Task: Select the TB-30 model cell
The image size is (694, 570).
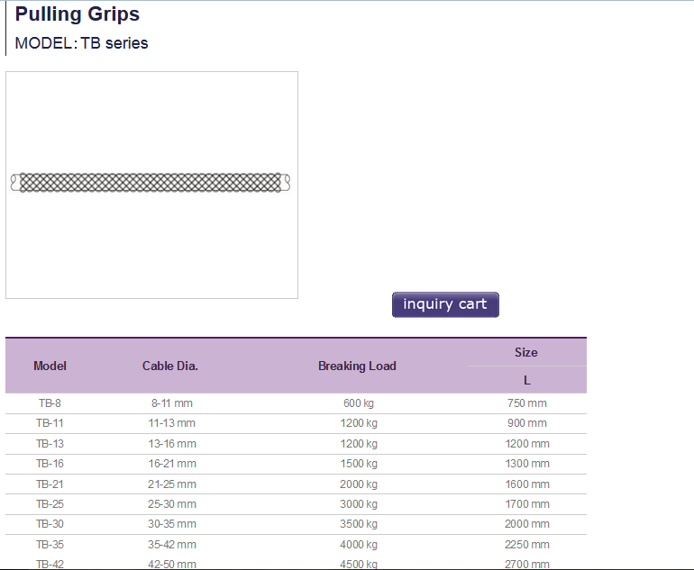Action: [50, 524]
